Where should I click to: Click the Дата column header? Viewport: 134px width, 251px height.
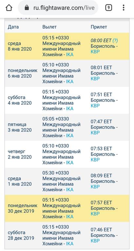coord(13,27)
